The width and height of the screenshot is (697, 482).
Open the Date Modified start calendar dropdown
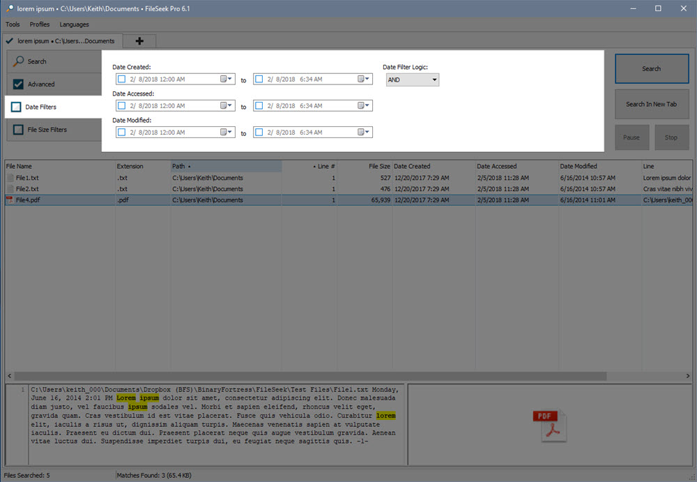click(227, 132)
